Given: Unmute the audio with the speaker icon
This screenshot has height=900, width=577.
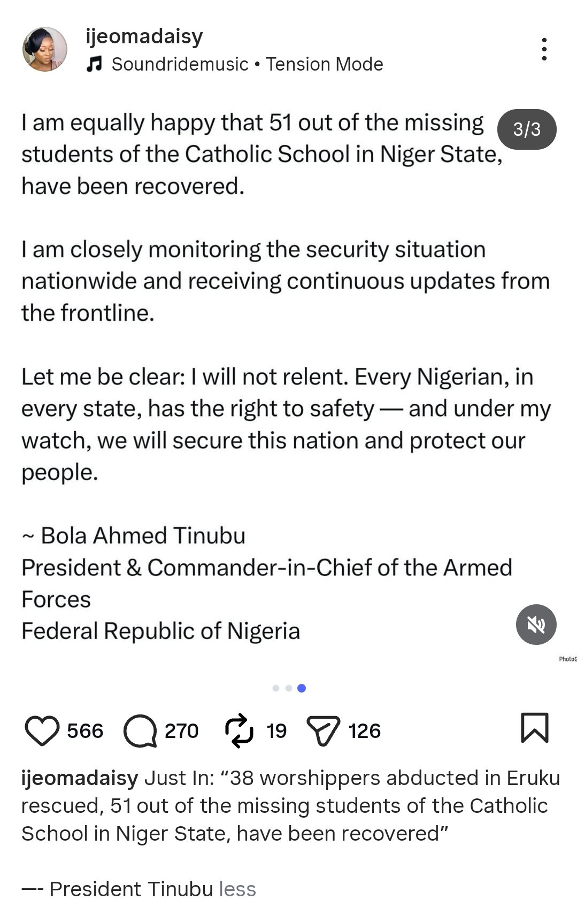Looking at the screenshot, I should (536, 624).
